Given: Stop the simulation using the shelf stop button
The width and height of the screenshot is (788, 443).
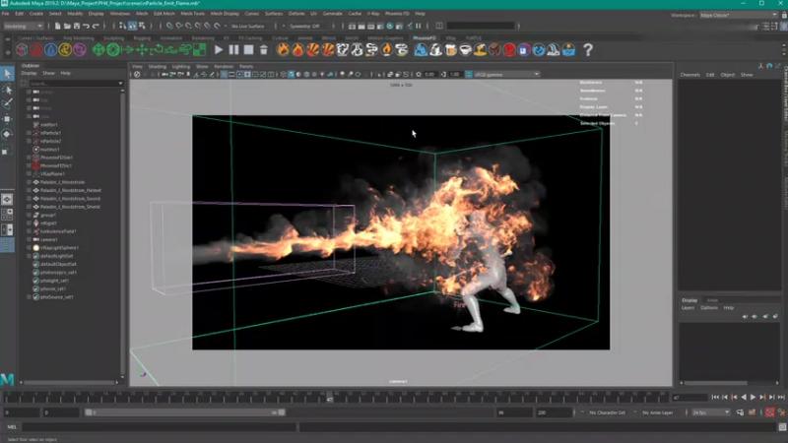Looking at the screenshot, I should tap(248, 49).
